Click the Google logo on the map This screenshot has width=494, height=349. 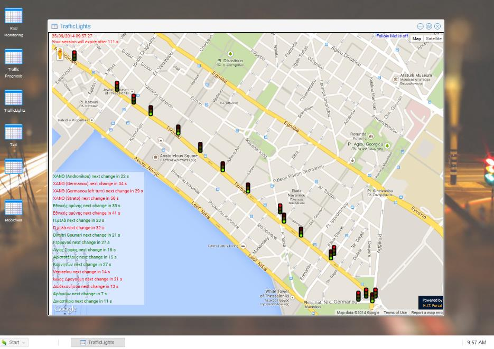65,309
